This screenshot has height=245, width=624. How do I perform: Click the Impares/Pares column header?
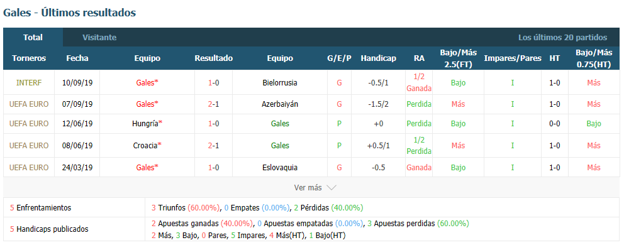513,58
